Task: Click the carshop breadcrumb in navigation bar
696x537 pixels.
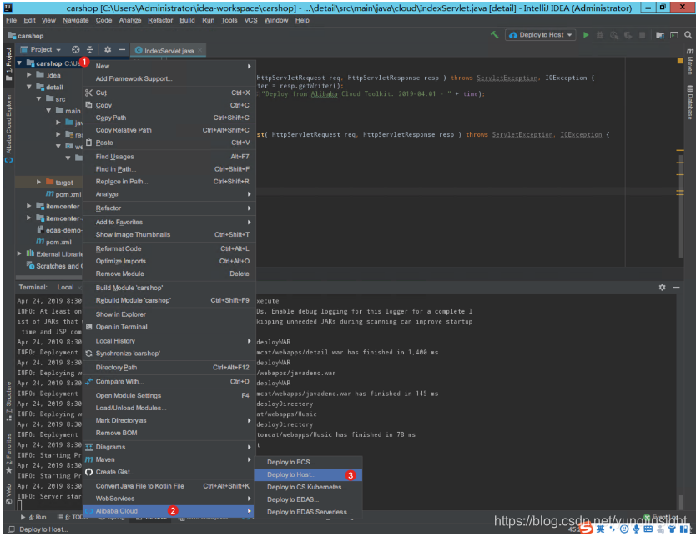Action: (x=26, y=36)
